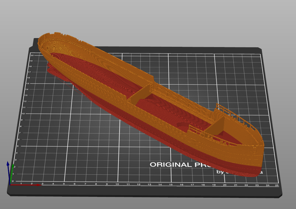Click the number 20 on the left ruler

[32, 55]
